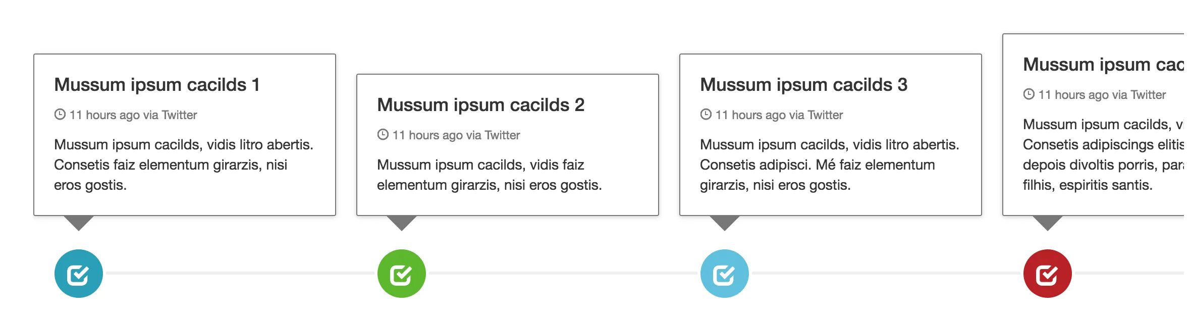Viewport: 1190px width, 318px height.
Task: Click clock icon in first card
Action: (x=60, y=115)
